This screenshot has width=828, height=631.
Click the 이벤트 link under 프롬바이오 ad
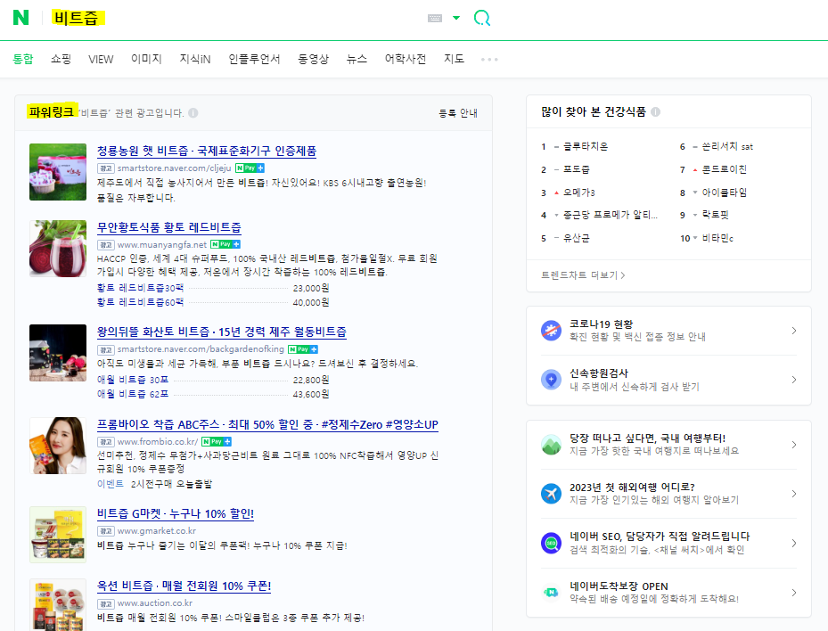pos(110,484)
